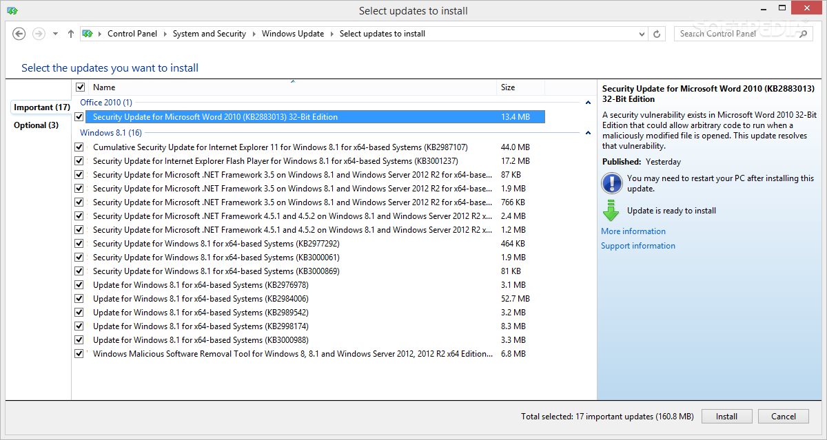Open the Support information link
The width and height of the screenshot is (827, 440).
(638, 246)
